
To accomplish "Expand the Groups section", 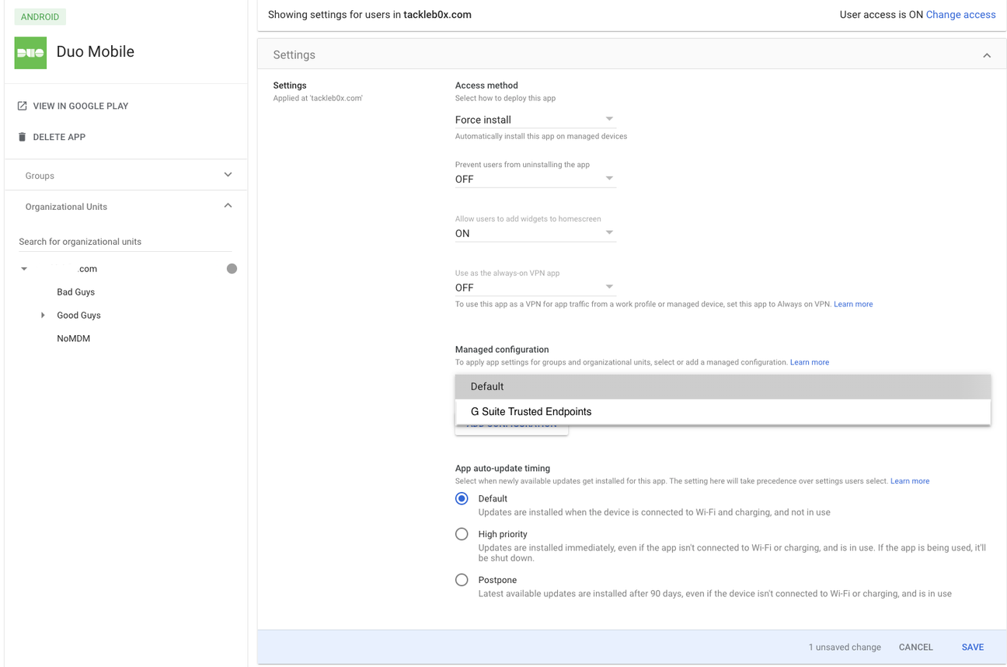I will [x=228, y=175].
